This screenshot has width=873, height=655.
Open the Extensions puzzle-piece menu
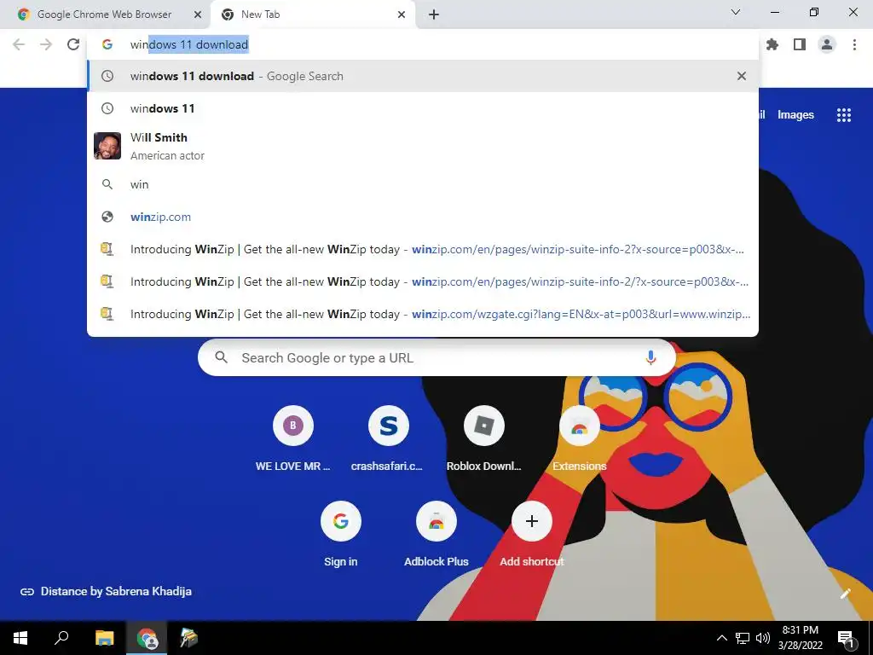click(x=772, y=44)
